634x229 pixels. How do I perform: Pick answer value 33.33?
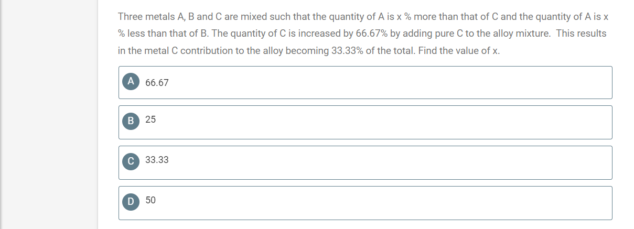(157, 160)
